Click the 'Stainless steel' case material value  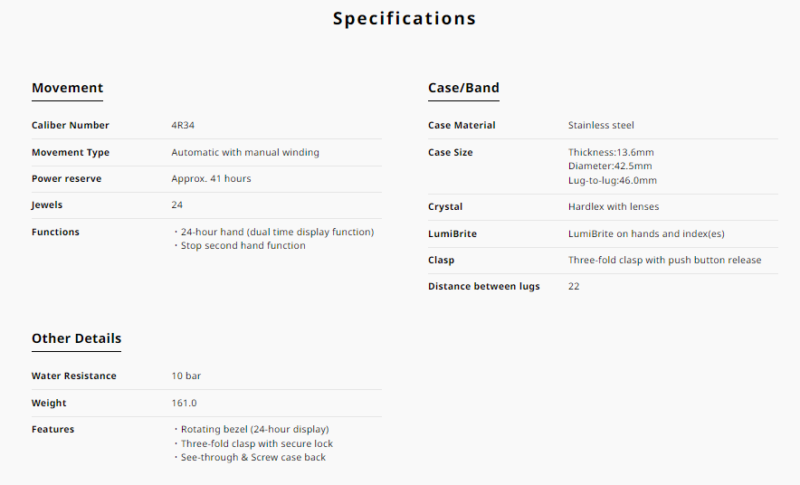point(601,126)
